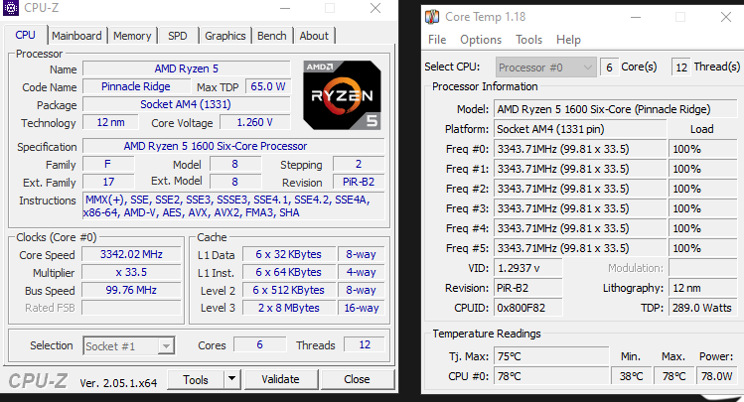The width and height of the screenshot is (744, 402).
Task: Click the Tools button in CPU-Z
Action: point(196,380)
